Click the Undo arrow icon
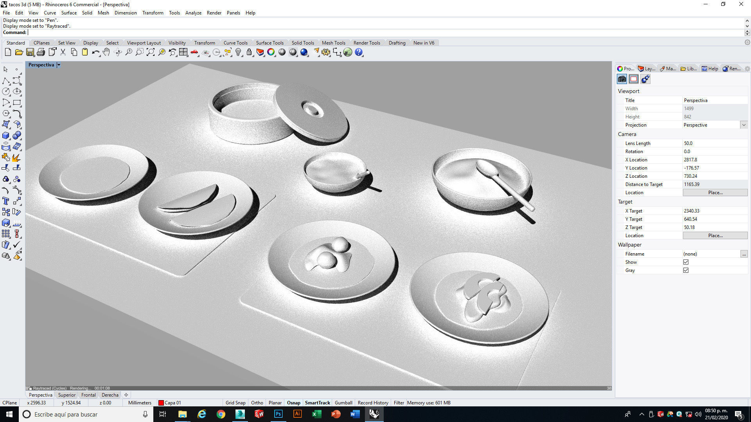This screenshot has width=751, height=422. [x=95, y=52]
